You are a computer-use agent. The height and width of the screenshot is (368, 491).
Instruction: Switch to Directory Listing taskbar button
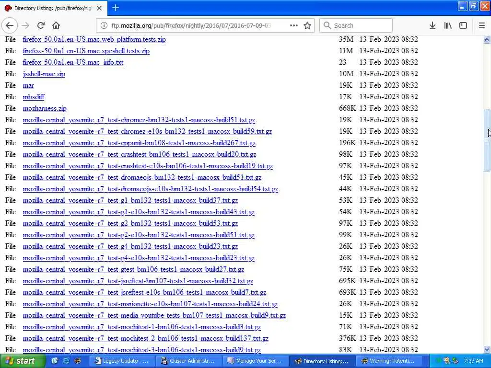322,361
